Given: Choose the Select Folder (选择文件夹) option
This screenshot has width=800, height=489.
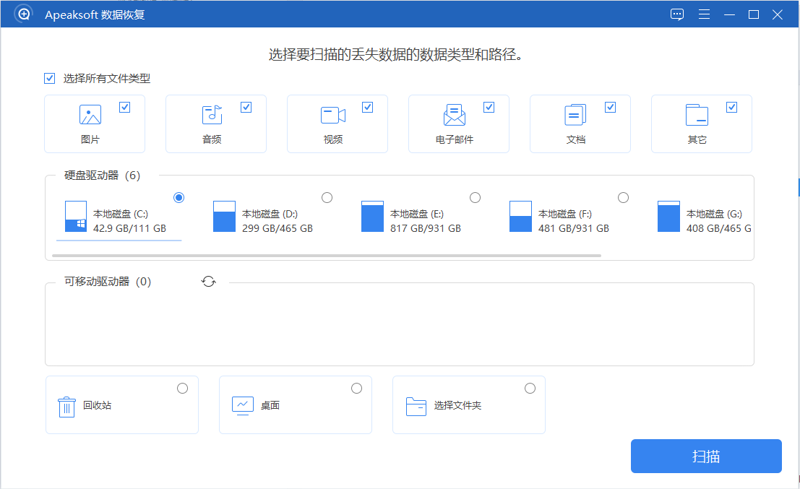Looking at the screenshot, I should click(x=530, y=389).
